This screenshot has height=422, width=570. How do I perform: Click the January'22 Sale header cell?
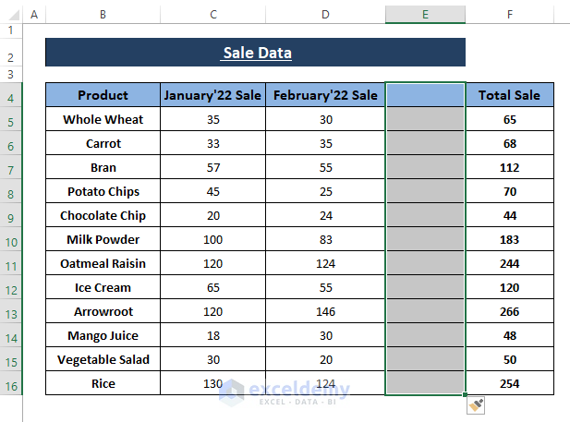click(212, 95)
